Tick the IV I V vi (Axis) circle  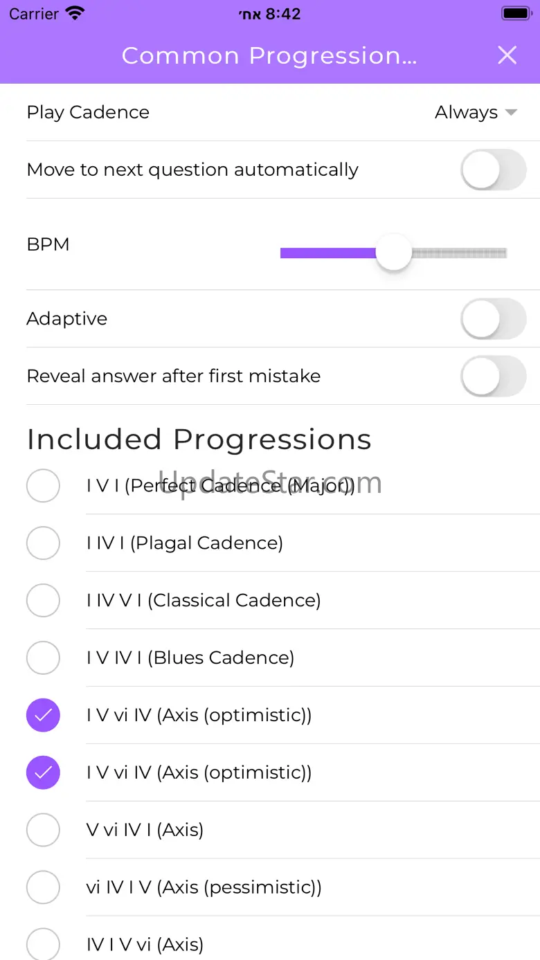coord(43,944)
